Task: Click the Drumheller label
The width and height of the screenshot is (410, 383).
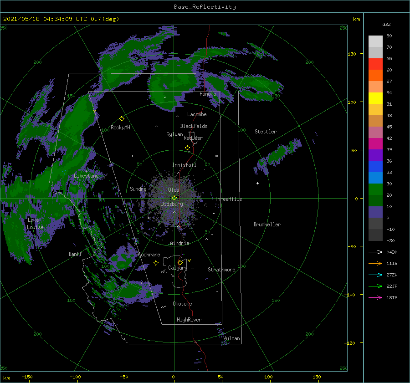Action: [x=267, y=225]
